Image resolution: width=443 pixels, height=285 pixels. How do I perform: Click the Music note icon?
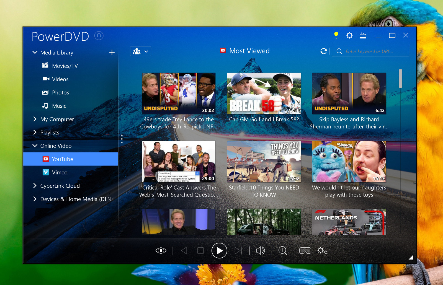click(45, 106)
